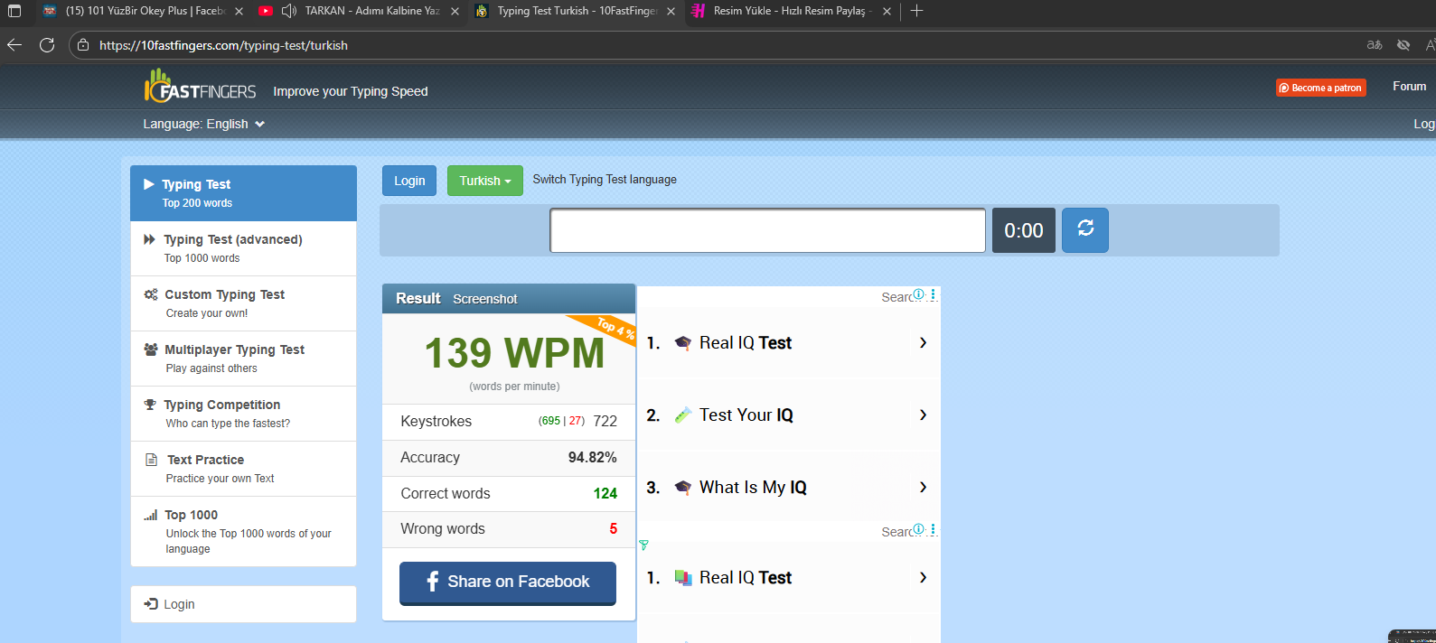Reload the typing test with refresh button
Image resolution: width=1436 pixels, height=643 pixels.
1085,229
